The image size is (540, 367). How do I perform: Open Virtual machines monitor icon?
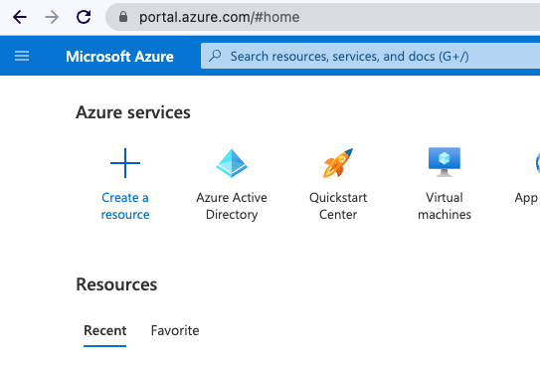[x=445, y=162]
